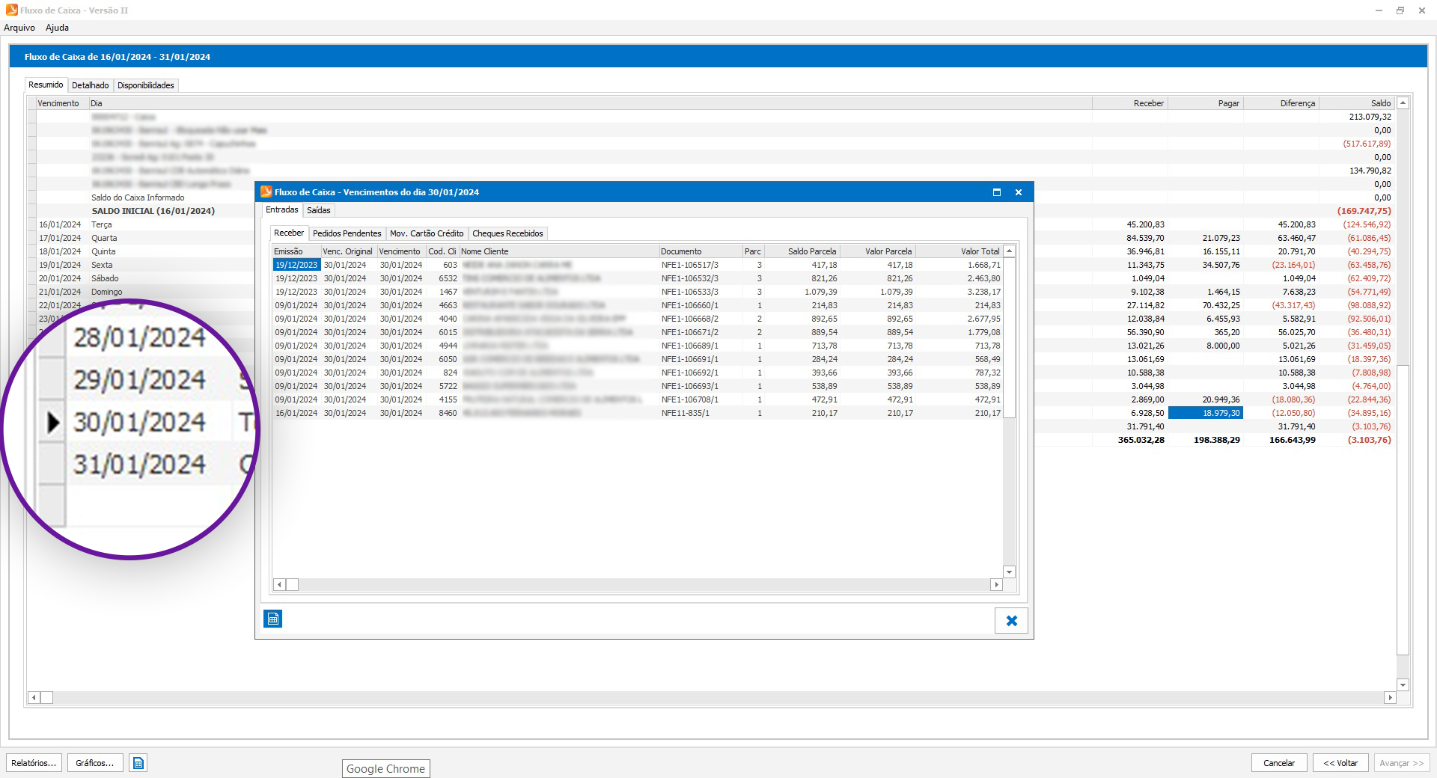Select the Entradas tab in the dialog
This screenshot has height=778, width=1437.
click(x=282, y=209)
